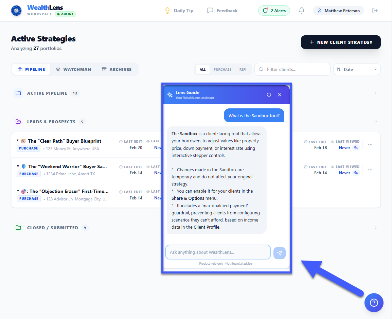Click New Client Strategy button
The image size is (392, 319).
(x=341, y=42)
